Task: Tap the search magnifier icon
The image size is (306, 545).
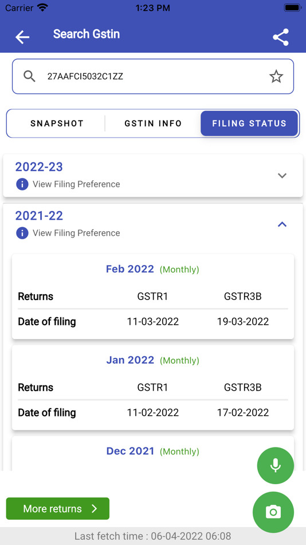Action: [30, 76]
